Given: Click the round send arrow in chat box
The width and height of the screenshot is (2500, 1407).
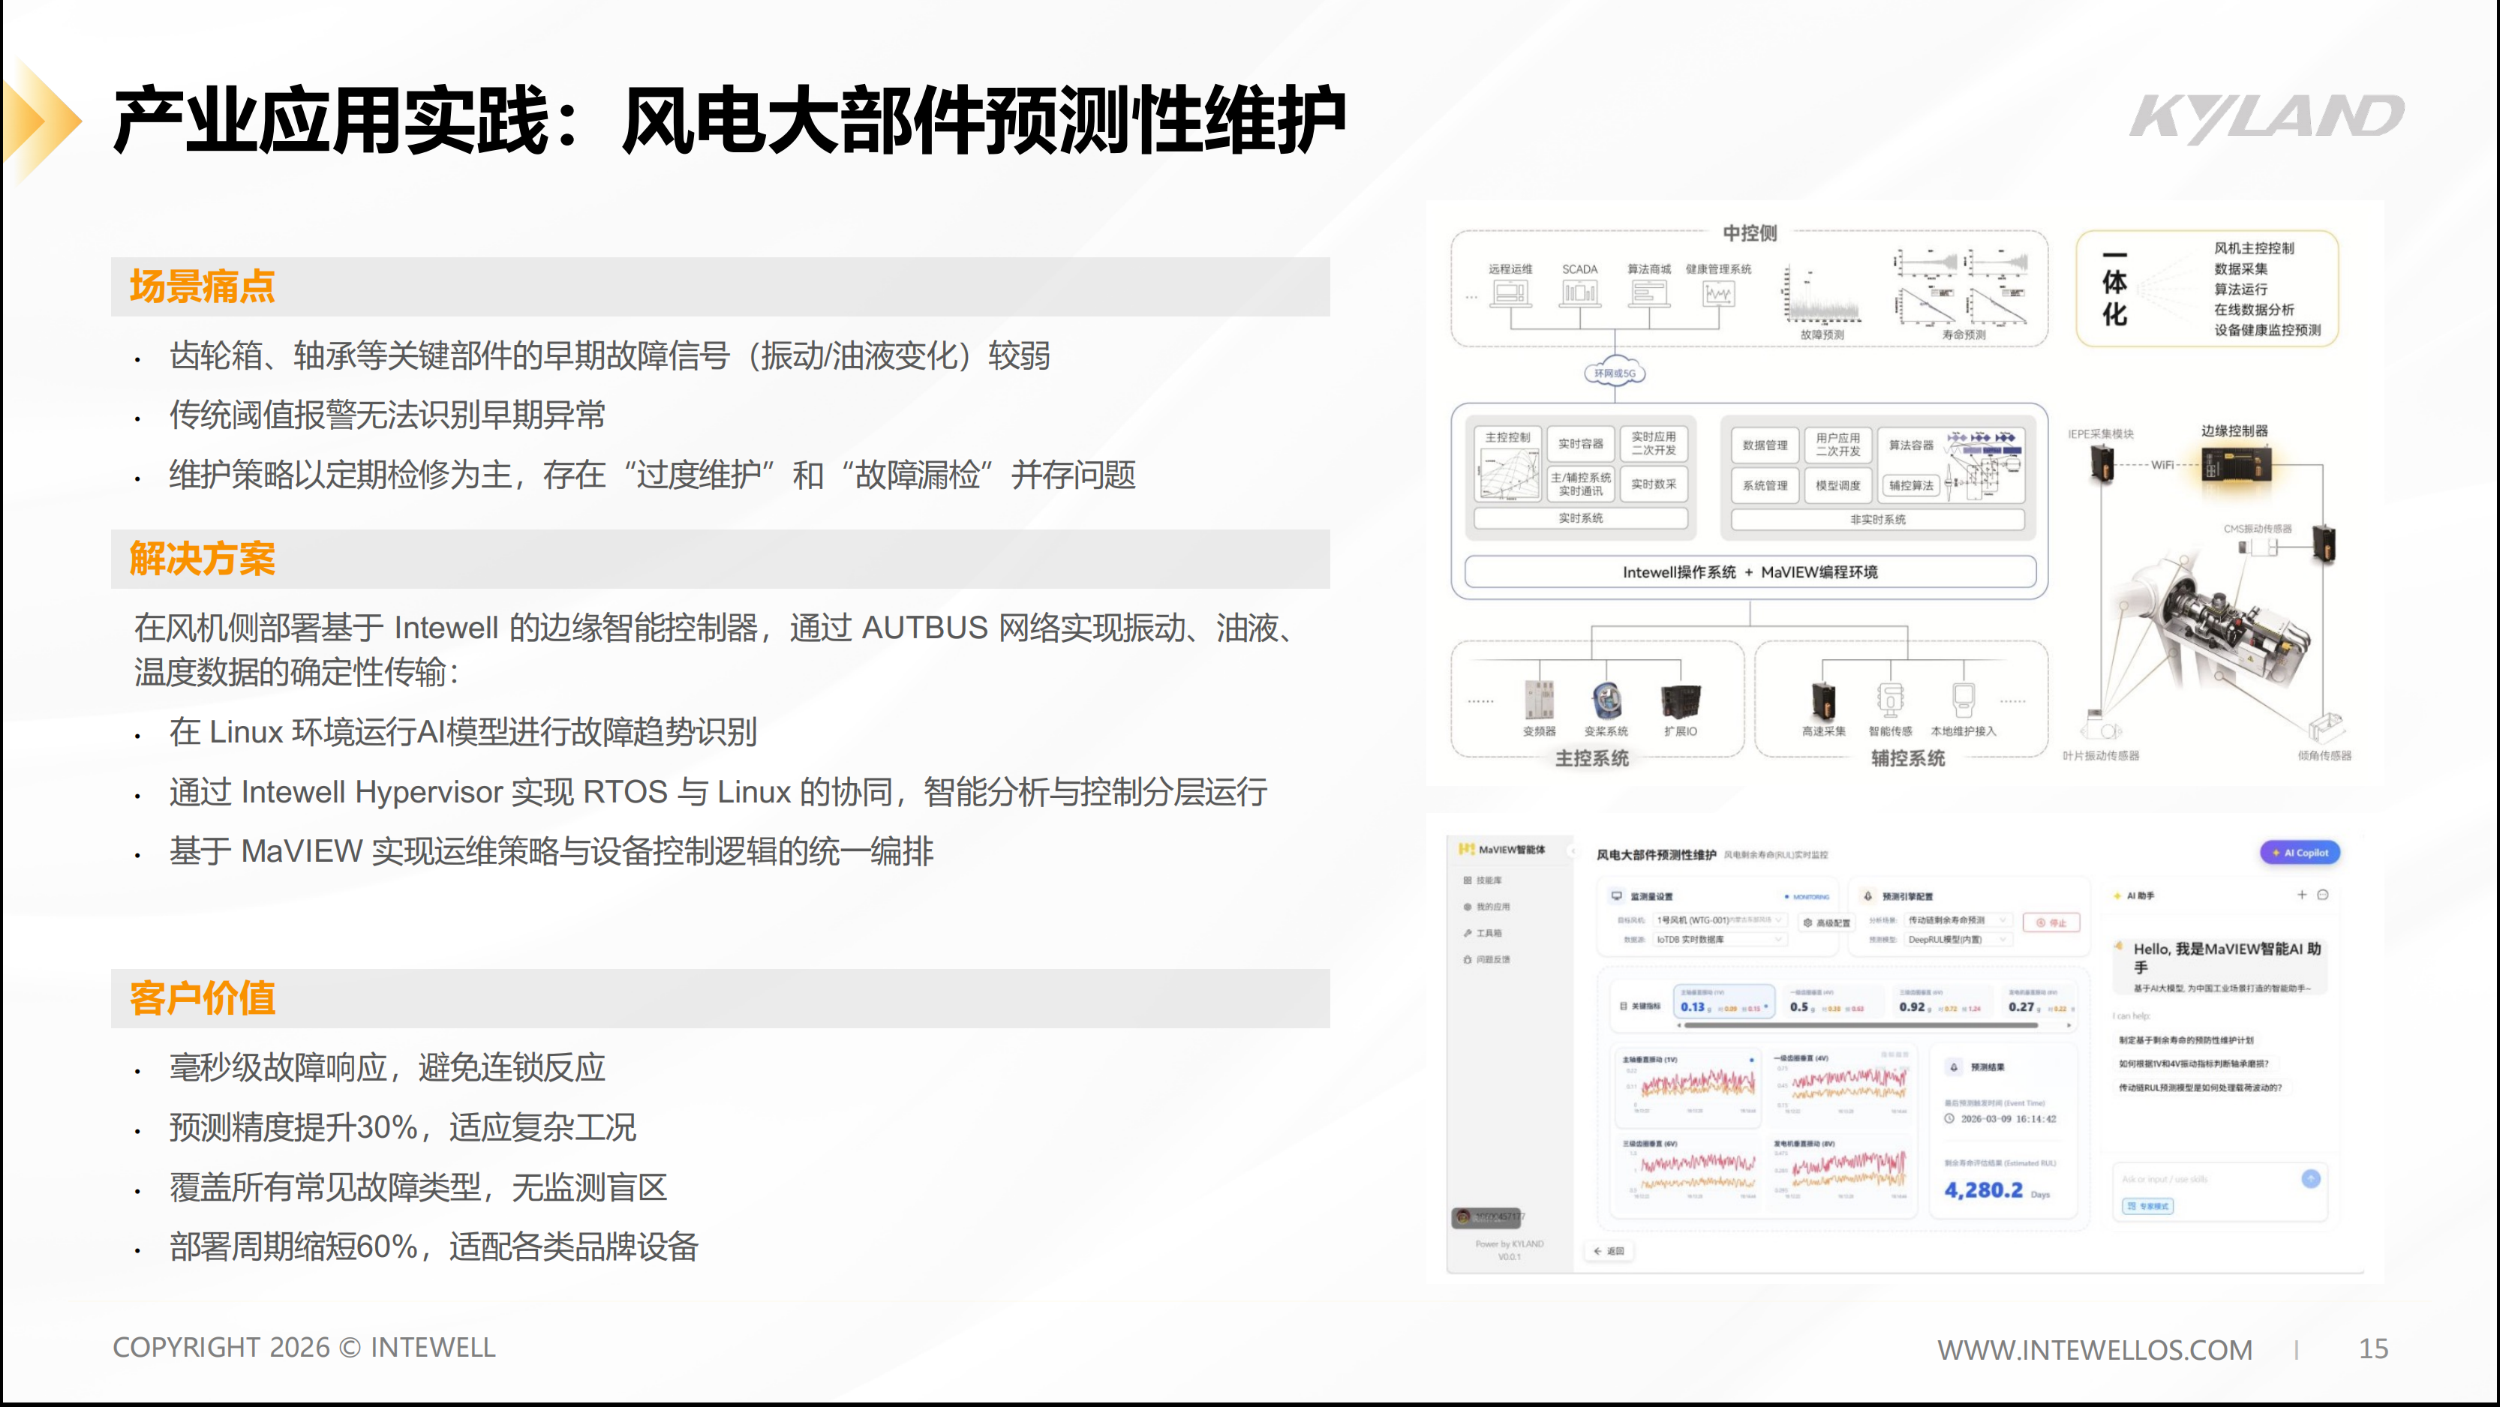Looking at the screenshot, I should [2311, 1178].
